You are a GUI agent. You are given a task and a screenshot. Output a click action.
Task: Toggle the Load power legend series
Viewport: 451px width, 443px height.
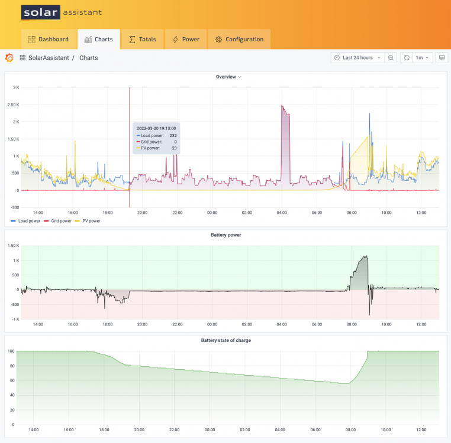(25, 221)
